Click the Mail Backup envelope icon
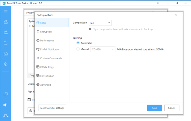This screenshot has height=121, width=191. click(x=5, y=54)
